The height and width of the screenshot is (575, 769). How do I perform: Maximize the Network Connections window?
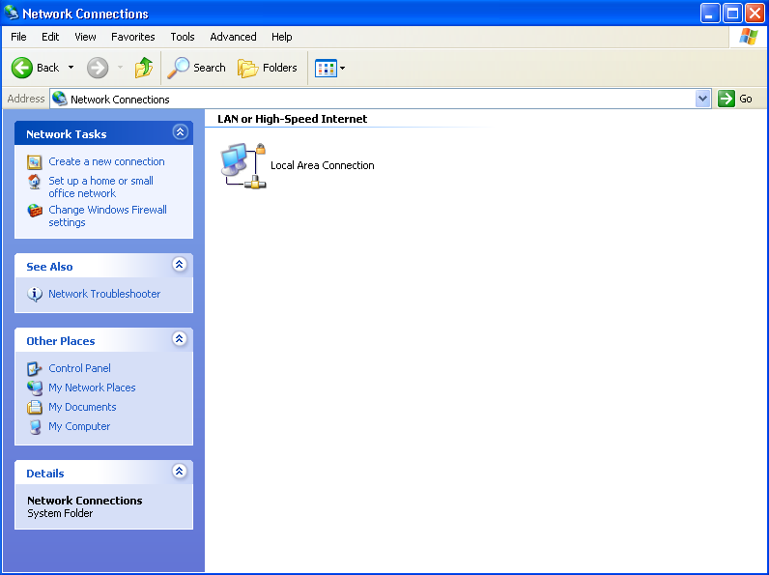click(732, 14)
